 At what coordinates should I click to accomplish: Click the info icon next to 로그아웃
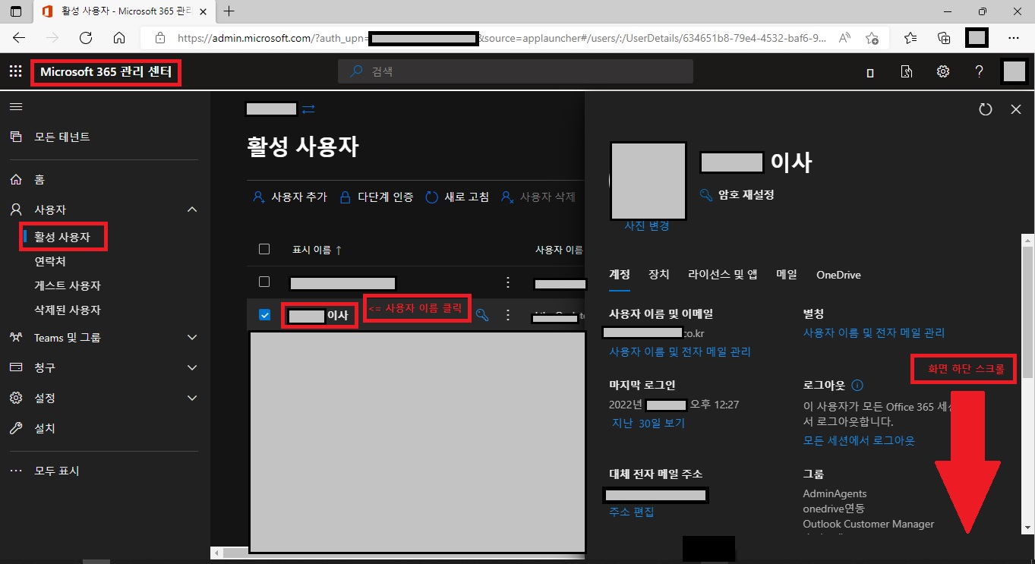(x=857, y=386)
